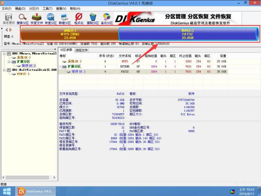Click the 新建分区 new partition icon
This screenshot has height=196, width=261.
[65, 19]
